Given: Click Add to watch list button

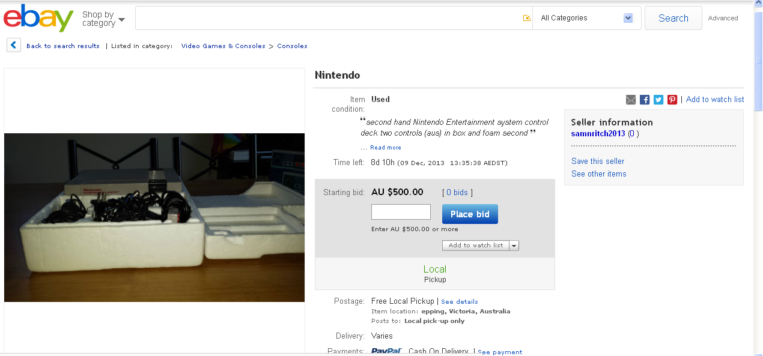Looking at the screenshot, I should (476, 246).
